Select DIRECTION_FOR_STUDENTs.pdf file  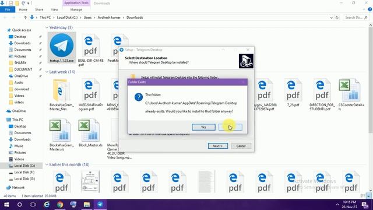(322, 94)
